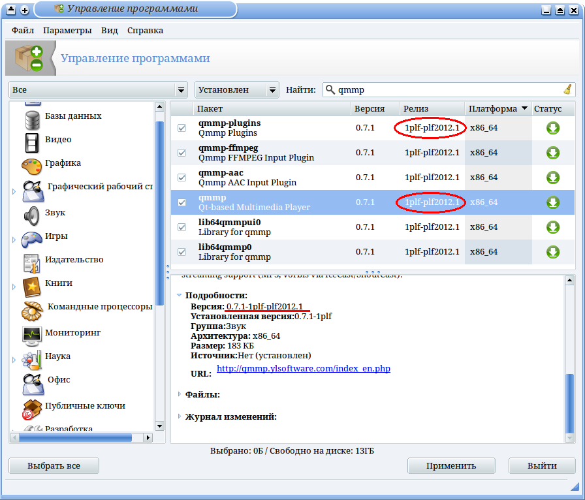Select the Graphics palette icon in sidebar
This screenshot has height=500, width=585.
(x=31, y=164)
